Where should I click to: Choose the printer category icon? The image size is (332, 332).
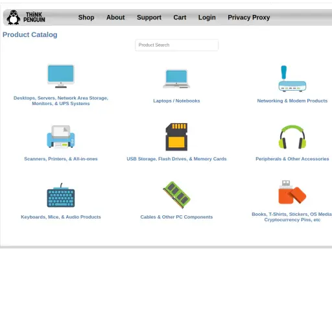tap(61, 137)
